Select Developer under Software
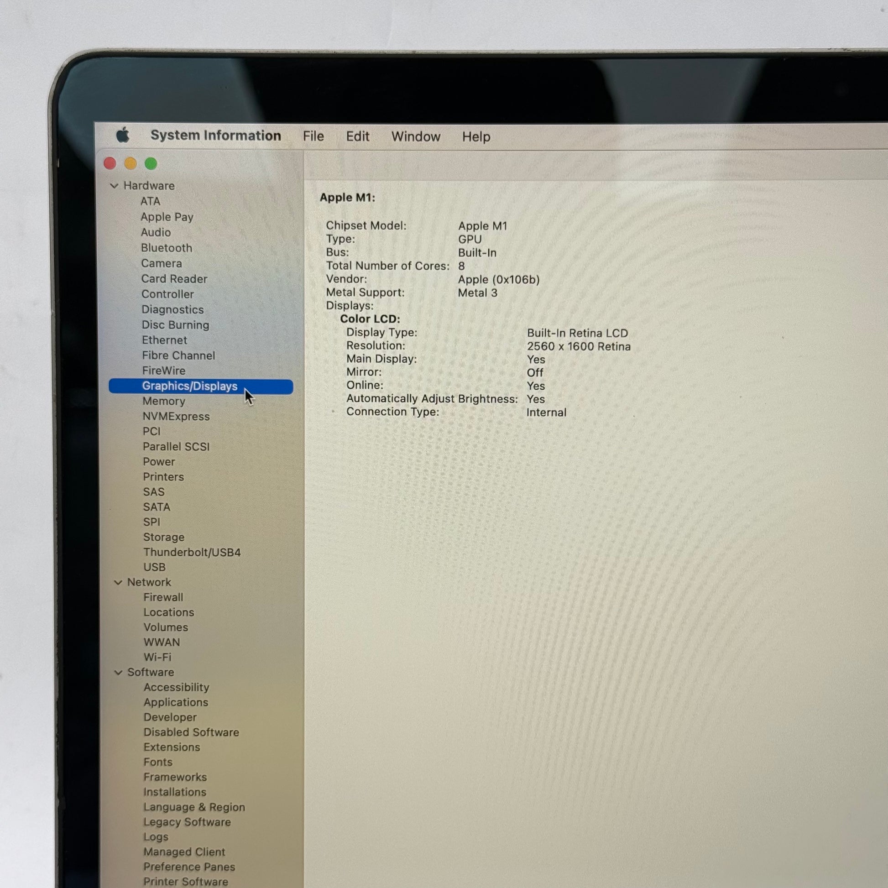This screenshot has height=888, width=888. coord(170,717)
